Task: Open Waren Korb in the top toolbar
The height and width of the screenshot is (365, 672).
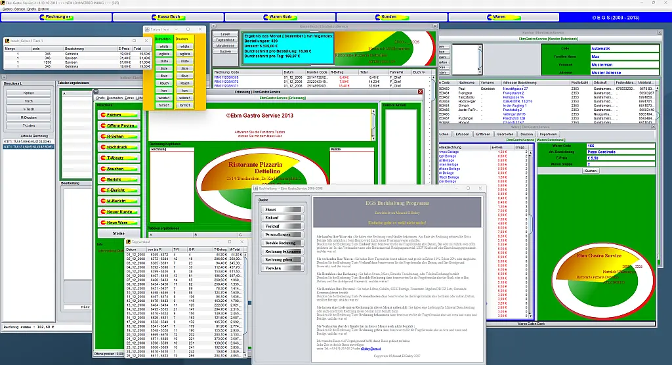Action: (x=280, y=17)
